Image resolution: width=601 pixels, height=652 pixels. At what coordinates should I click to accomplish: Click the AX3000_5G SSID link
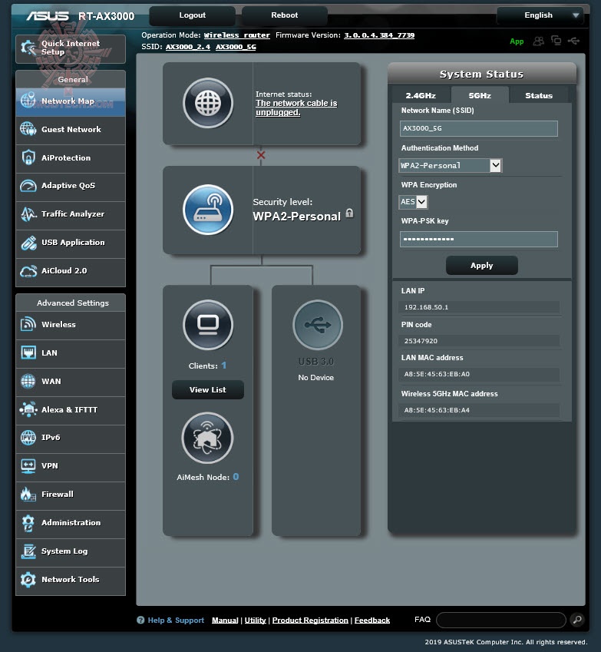point(236,47)
